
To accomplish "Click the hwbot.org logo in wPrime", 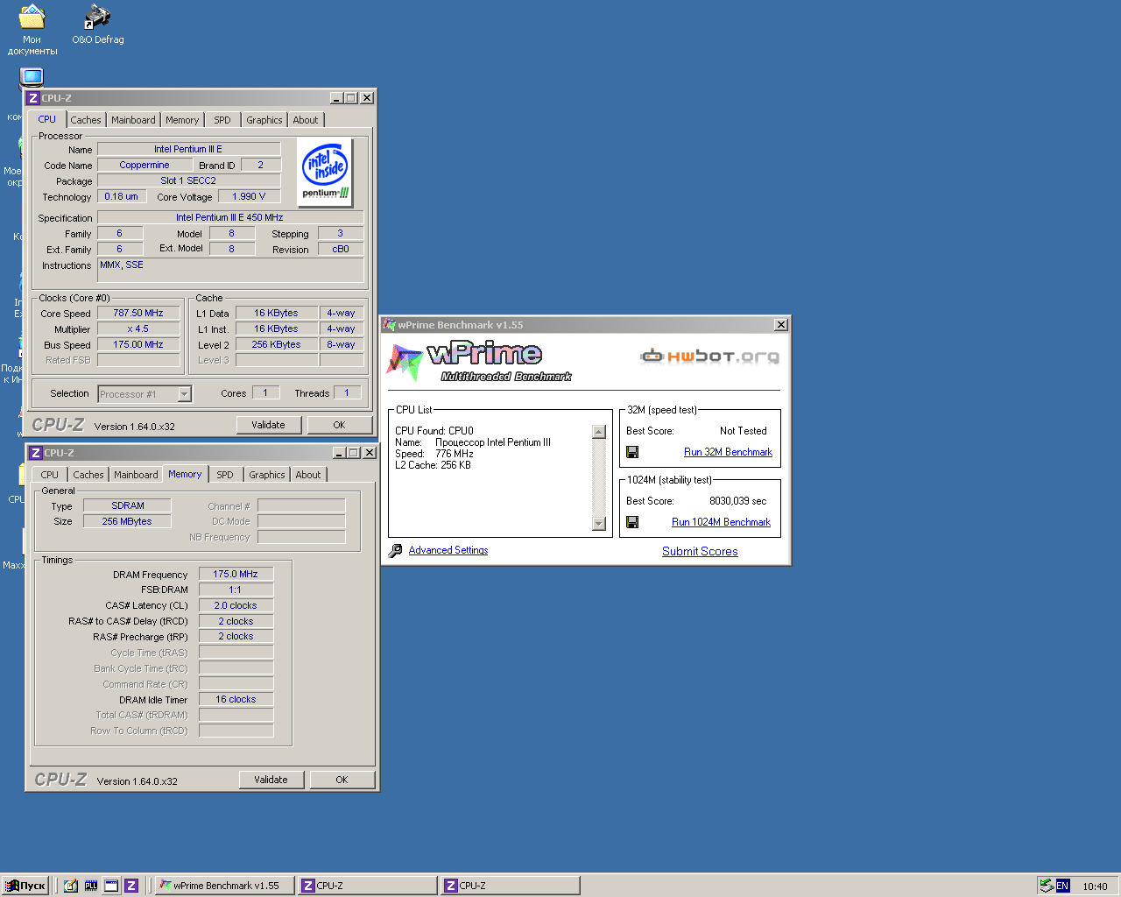I will (709, 357).
